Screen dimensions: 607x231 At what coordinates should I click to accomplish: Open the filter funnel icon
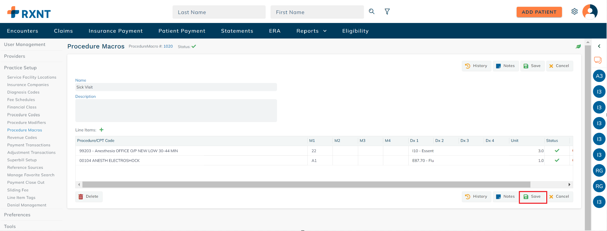(x=387, y=11)
